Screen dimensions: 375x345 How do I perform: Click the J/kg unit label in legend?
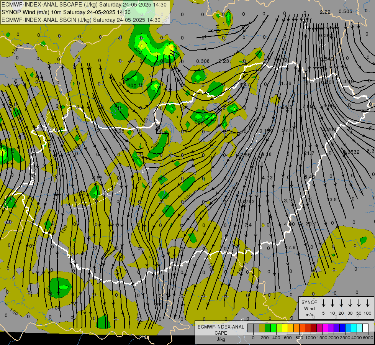pyautogui.click(x=221, y=339)
